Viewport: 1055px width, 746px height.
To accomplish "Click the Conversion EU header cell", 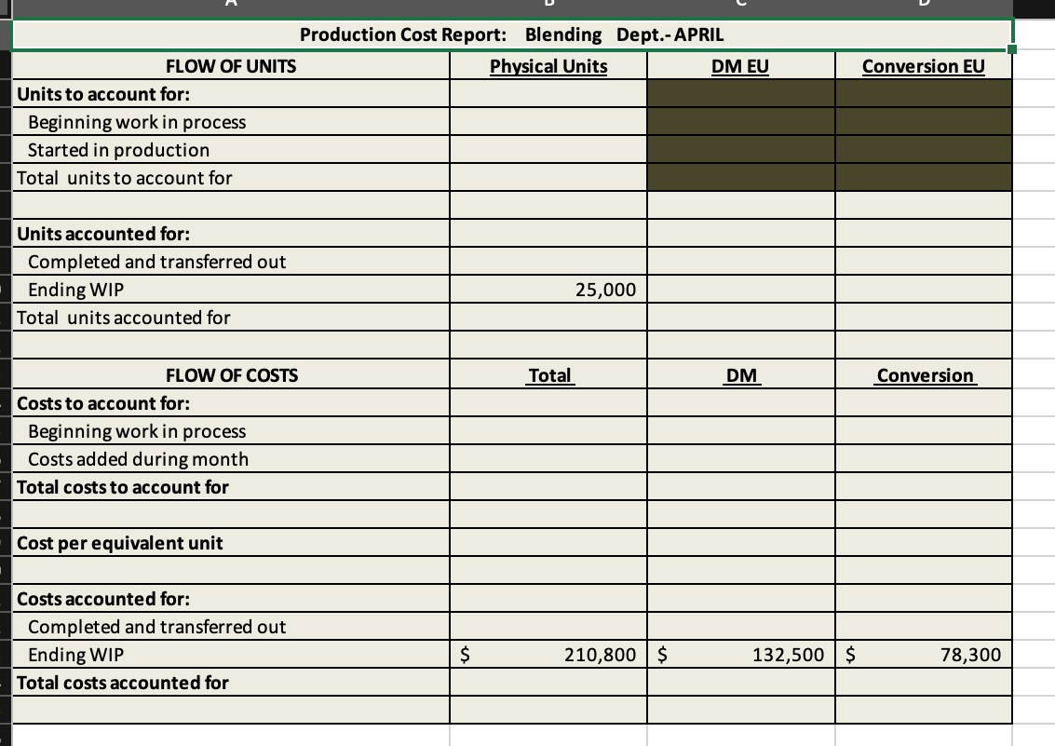I will [922, 66].
